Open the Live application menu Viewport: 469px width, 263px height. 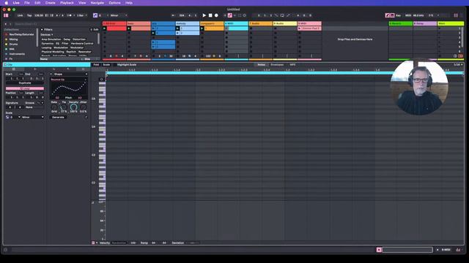pos(16,3)
